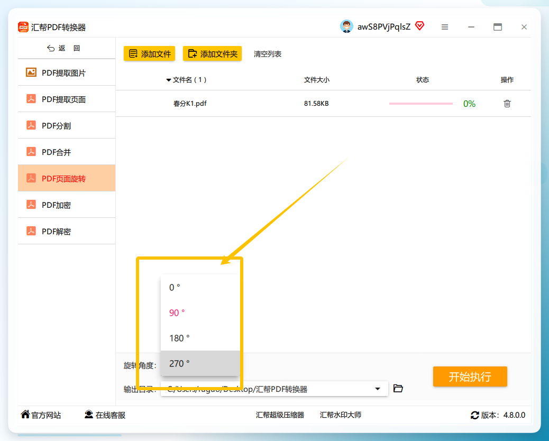Start processing with 开始执行 button
Screen dimensions: 549x441
coord(470,376)
